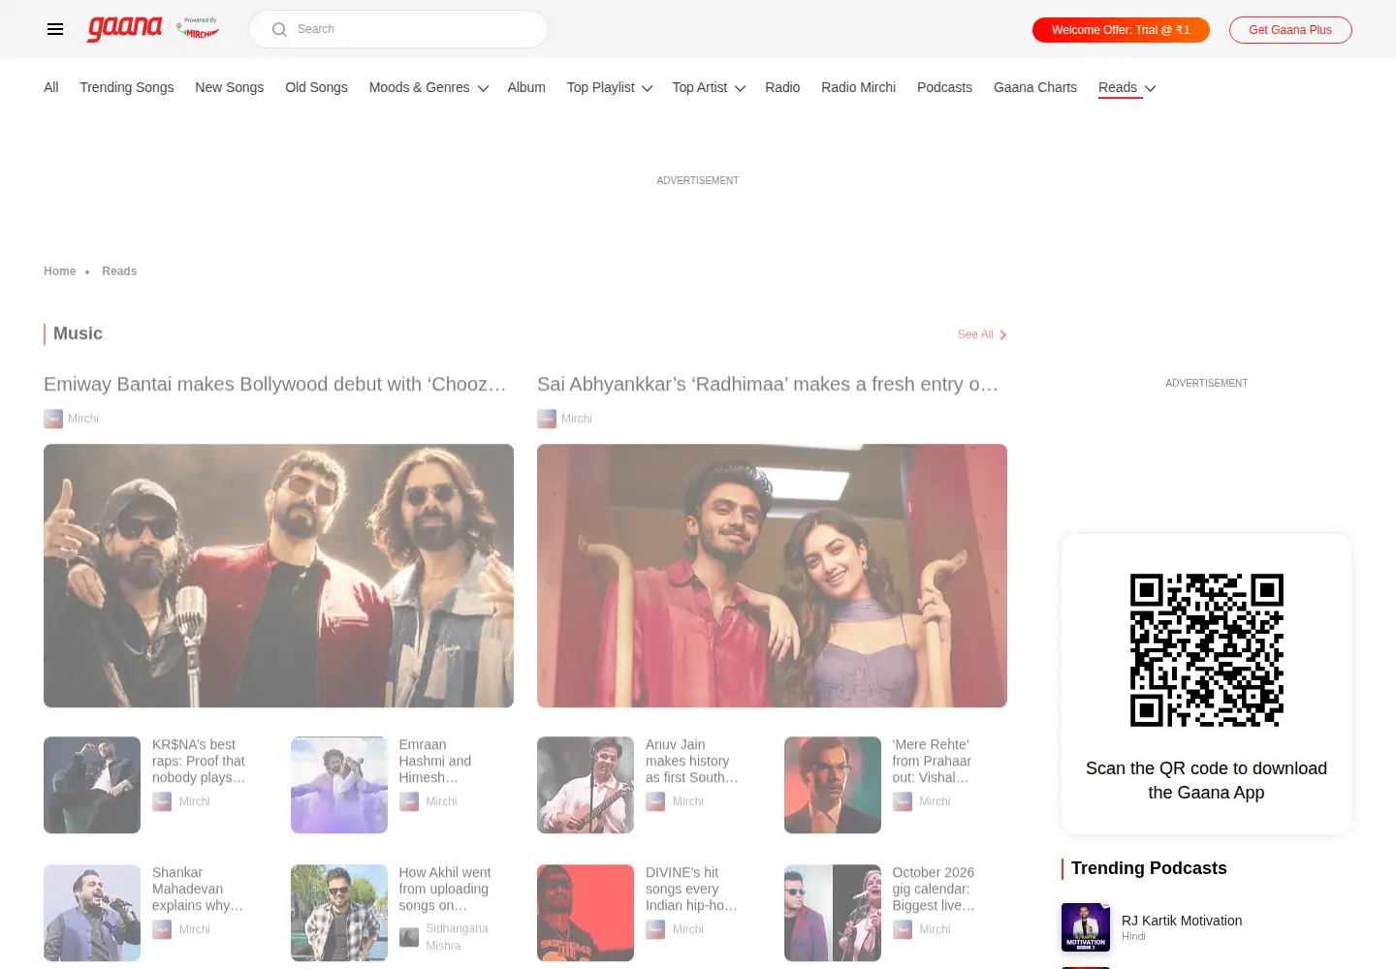
Task: Click Mirchi icon under Emraan Hashmi article
Action: 409,801
